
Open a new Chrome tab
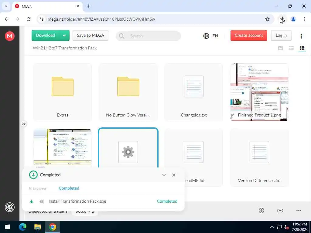tap(89, 6)
